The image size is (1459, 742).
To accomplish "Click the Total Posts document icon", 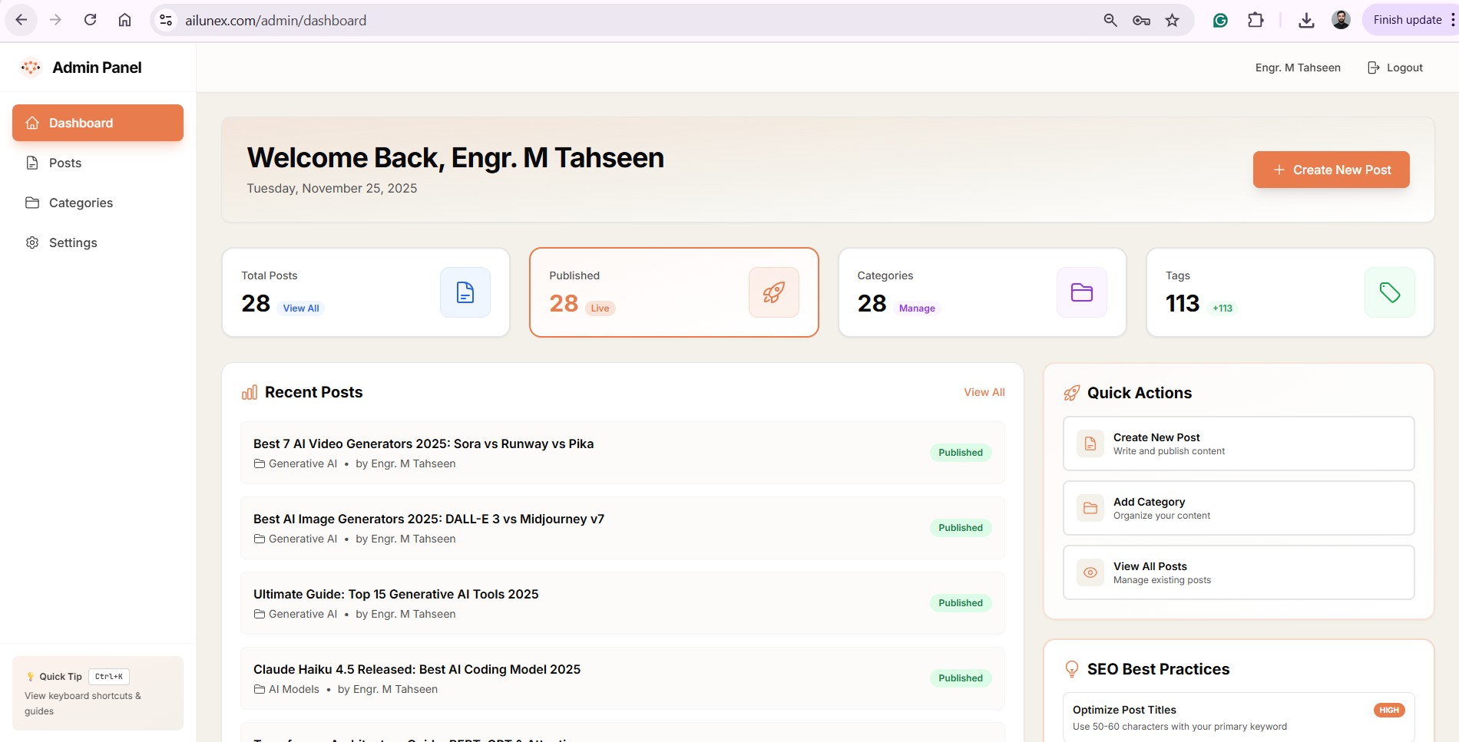I will coord(465,292).
